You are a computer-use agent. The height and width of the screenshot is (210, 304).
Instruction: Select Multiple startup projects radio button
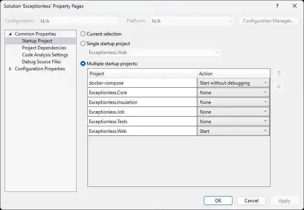[x=83, y=64]
